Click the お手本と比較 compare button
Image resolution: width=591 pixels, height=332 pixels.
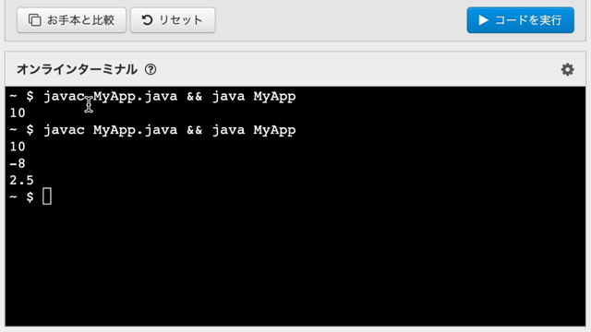[71, 20]
